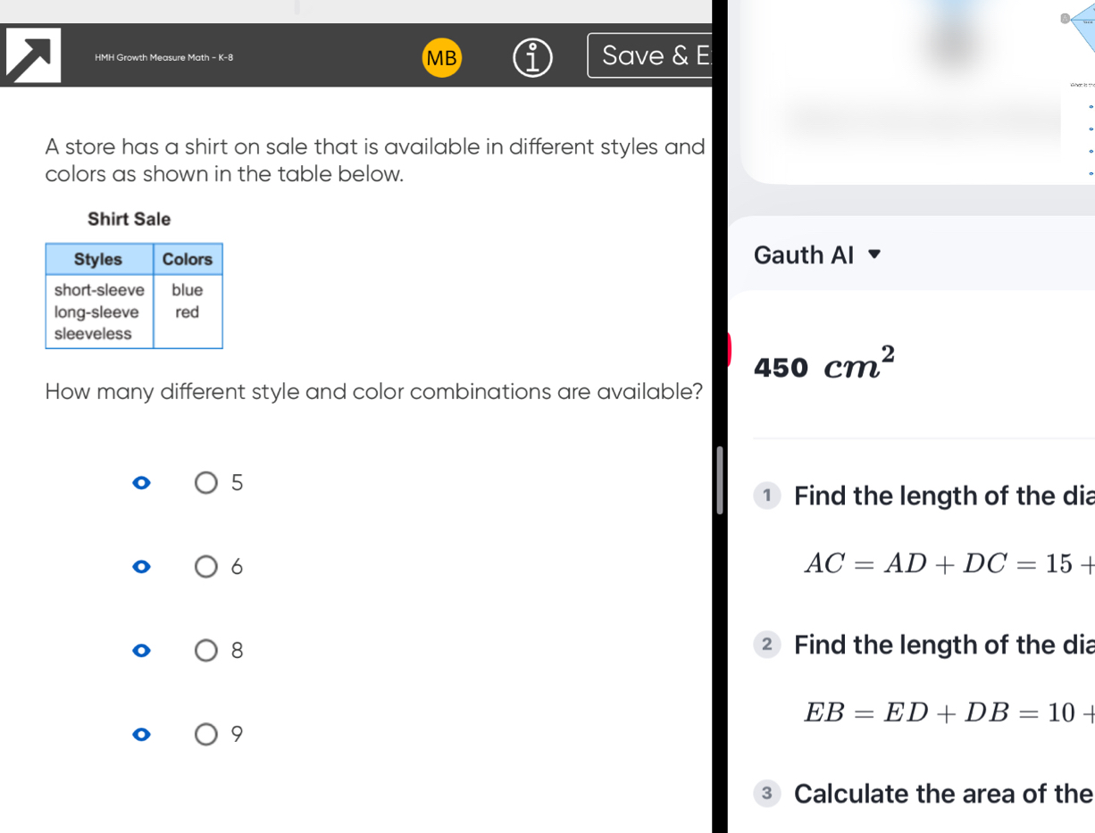The height and width of the screenshot is (833, 1095).
Task: Select answer choice 5 radio button
Action: pos(206,483)
